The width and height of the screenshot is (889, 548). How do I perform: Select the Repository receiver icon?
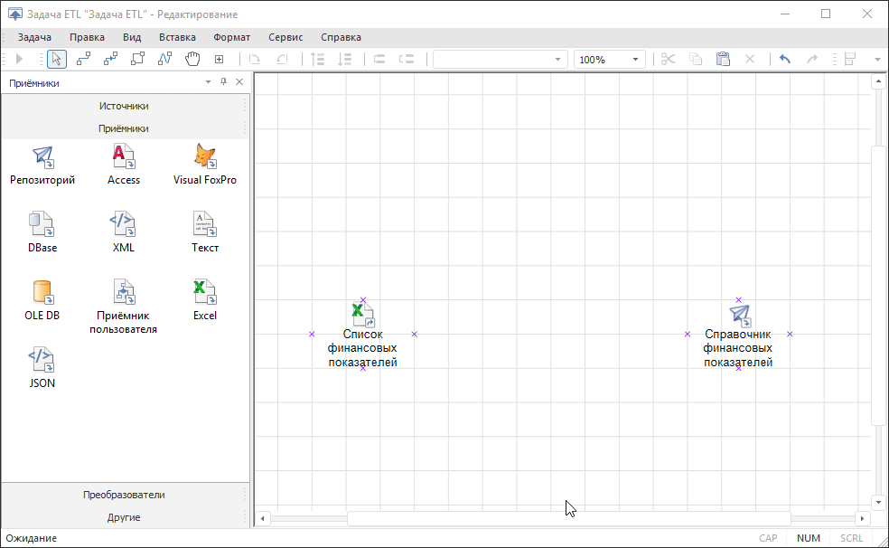pos(42,157)
